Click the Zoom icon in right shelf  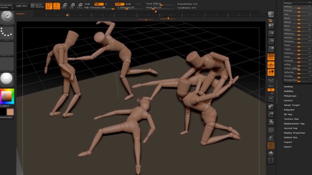pyautogui.click(x=271, y=33)
